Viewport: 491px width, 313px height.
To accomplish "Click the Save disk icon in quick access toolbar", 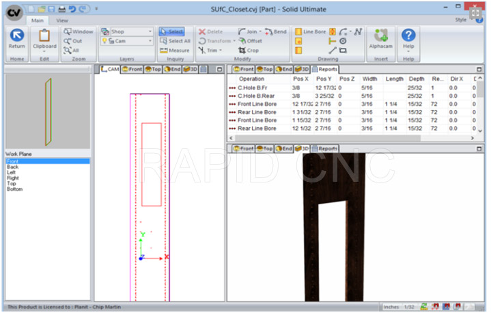I will click(52, 9).
